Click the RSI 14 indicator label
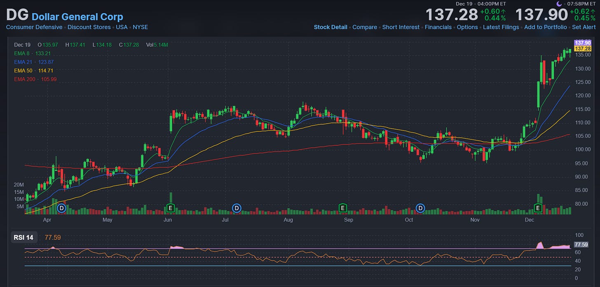 coord(24,237)
